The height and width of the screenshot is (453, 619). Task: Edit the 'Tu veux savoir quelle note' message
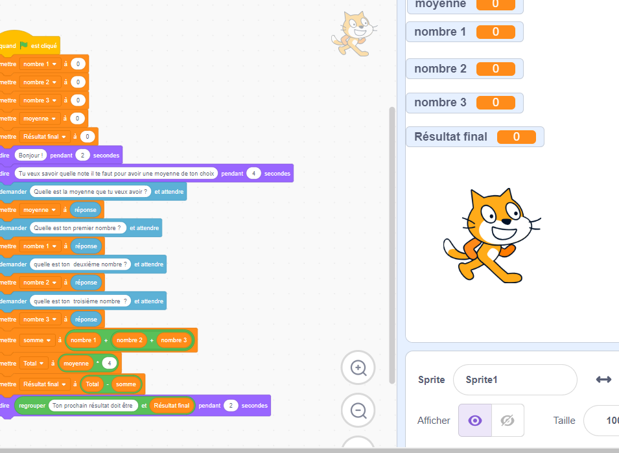(116, 173)
